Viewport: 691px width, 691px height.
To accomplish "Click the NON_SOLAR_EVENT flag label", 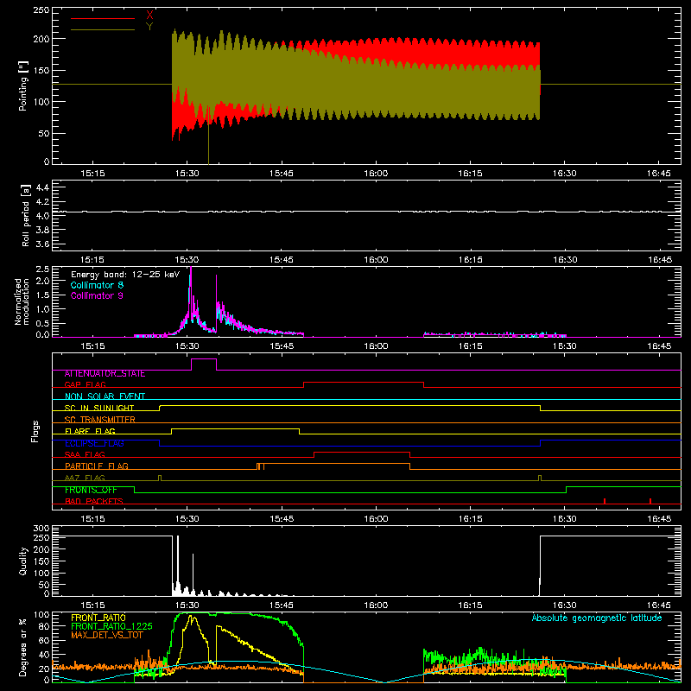I will click(x=105, y=396).
